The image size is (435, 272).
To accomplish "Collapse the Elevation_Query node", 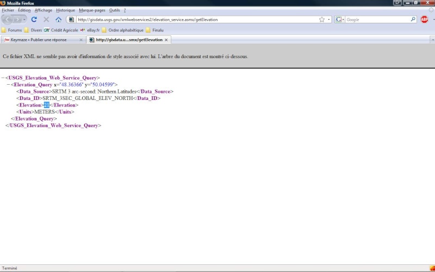I will pyautogui.click(x=8, y=85).
